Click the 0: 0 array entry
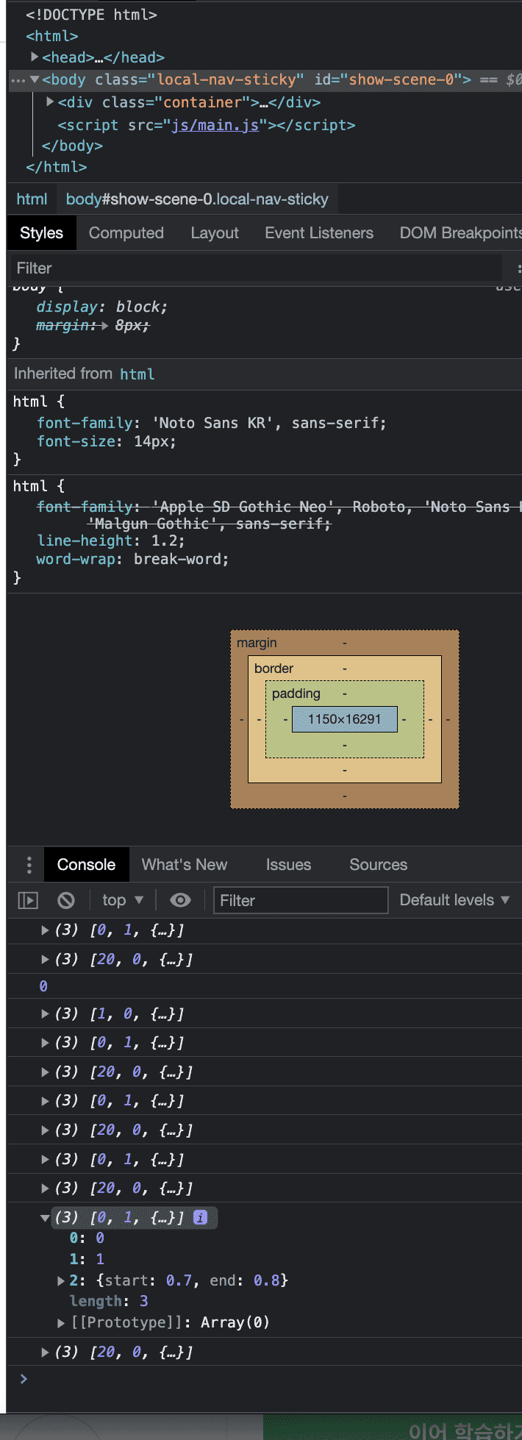Image resolution: width=522 pixels, height=1440 pixels. (87, 1238)
